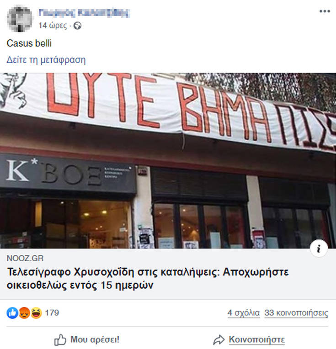The height and width of the screenshot is (349, 336).
Task: View the 179 reactions count
Action: tap(52, 313)
